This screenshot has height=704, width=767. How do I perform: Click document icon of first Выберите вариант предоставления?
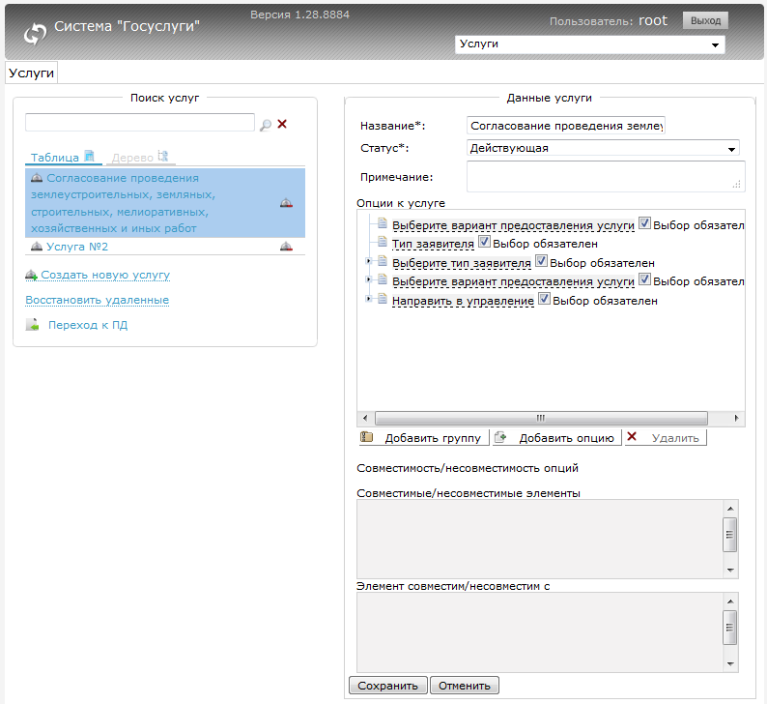coord(383,223)
